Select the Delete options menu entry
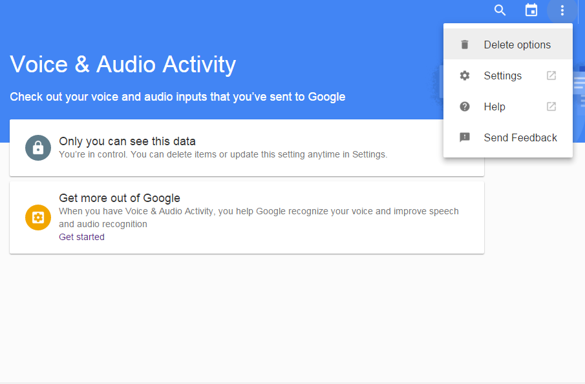 (517, 45)
